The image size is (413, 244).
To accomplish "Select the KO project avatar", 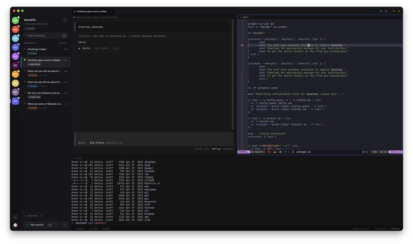I will (15, 65).
